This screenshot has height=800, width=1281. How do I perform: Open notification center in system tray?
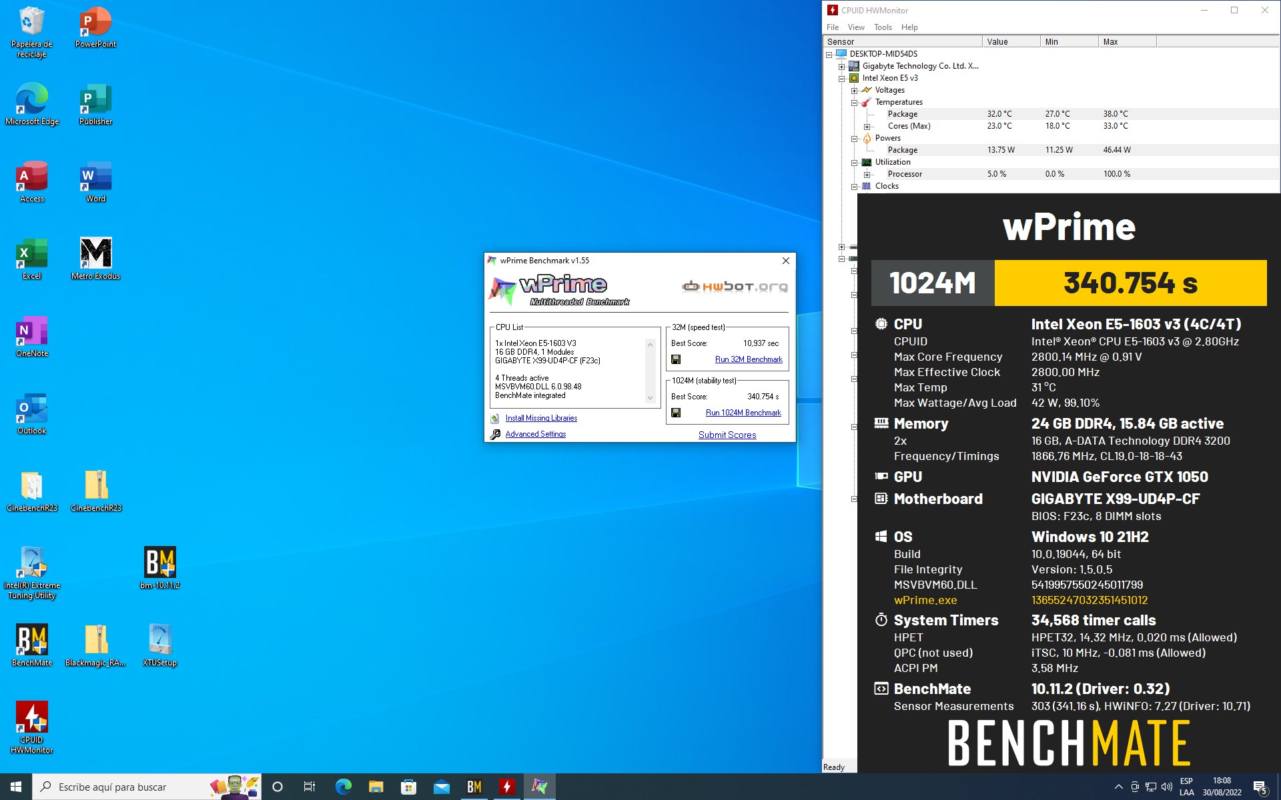[1260, 787]
